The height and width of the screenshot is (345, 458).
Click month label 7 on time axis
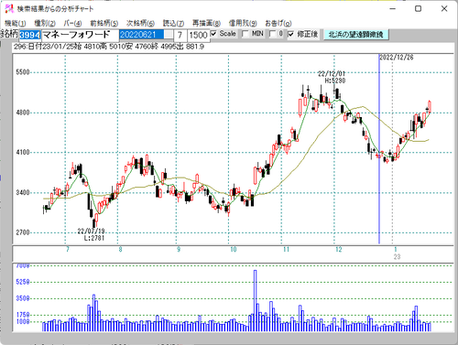[68, 249]
